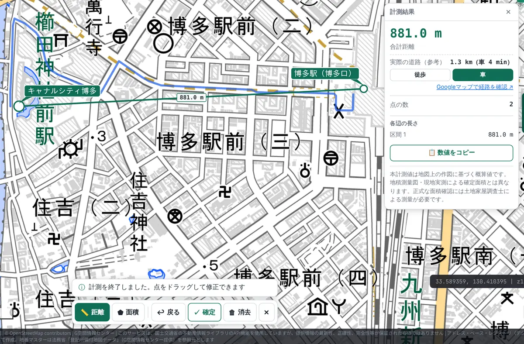Confirm the measurement with 確定

[x=204, y=312]
